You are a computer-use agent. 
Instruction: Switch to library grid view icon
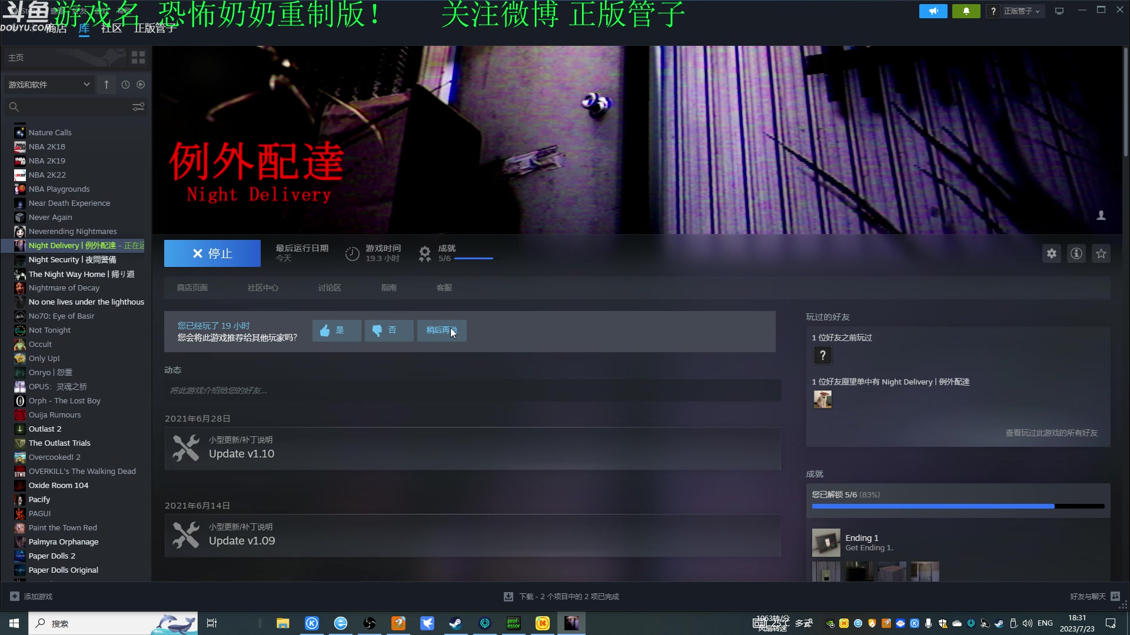138,57
